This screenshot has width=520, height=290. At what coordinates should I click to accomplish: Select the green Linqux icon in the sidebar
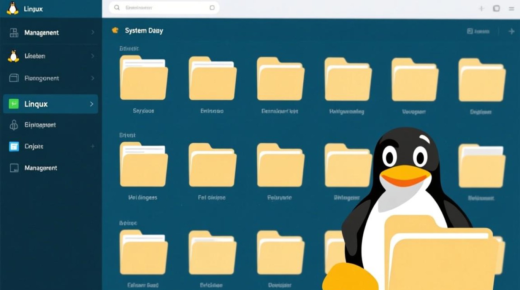[x=14, y=104]
